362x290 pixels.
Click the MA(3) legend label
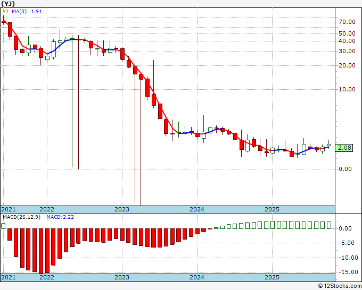19,12
